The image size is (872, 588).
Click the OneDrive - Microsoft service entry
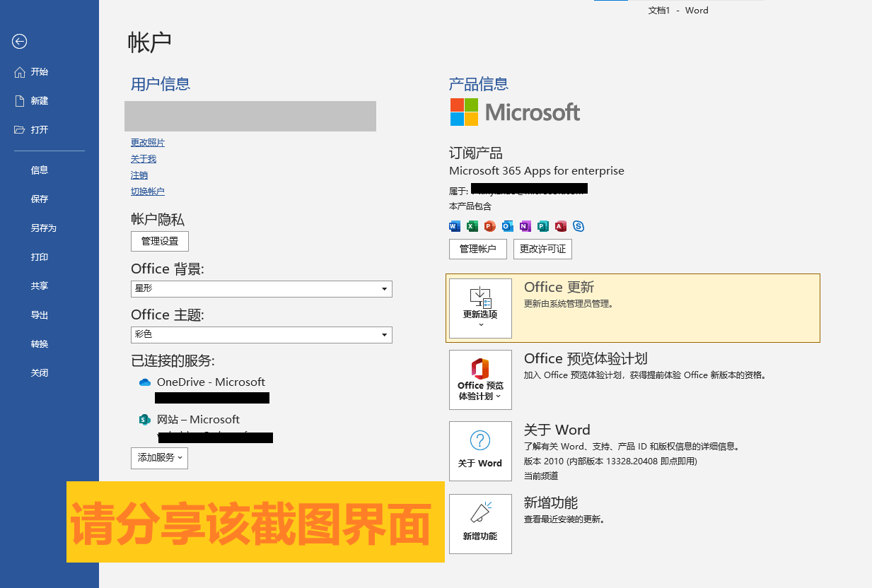[211, 382]
